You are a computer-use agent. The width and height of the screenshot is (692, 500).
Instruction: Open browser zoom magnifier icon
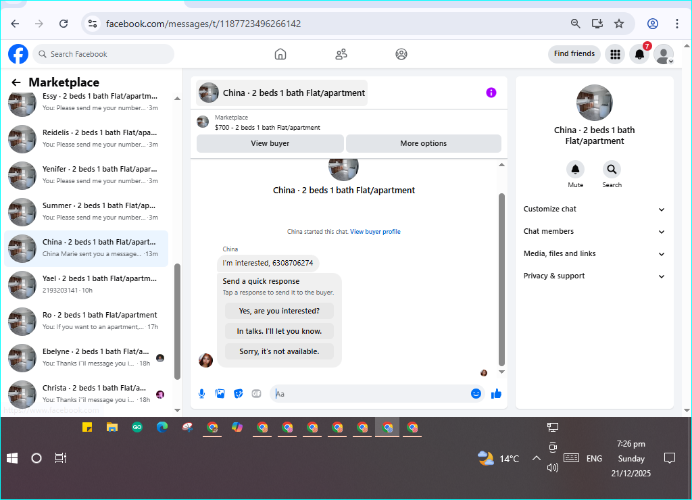point(575,24)
